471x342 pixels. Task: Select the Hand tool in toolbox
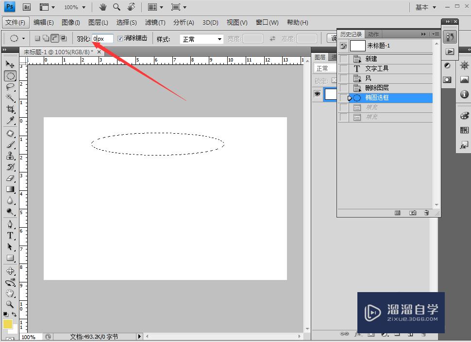click(x=10, y=293)
